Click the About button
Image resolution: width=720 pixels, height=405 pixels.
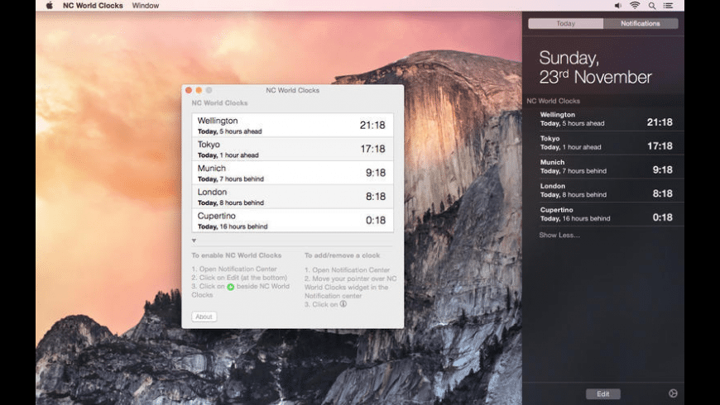pos(204,317)
